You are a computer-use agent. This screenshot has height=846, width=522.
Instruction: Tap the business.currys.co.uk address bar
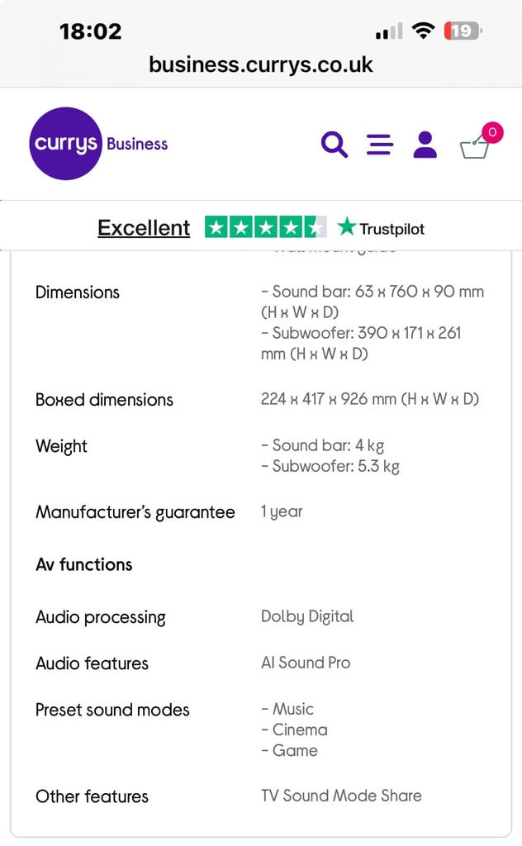(x=261, y=64)
